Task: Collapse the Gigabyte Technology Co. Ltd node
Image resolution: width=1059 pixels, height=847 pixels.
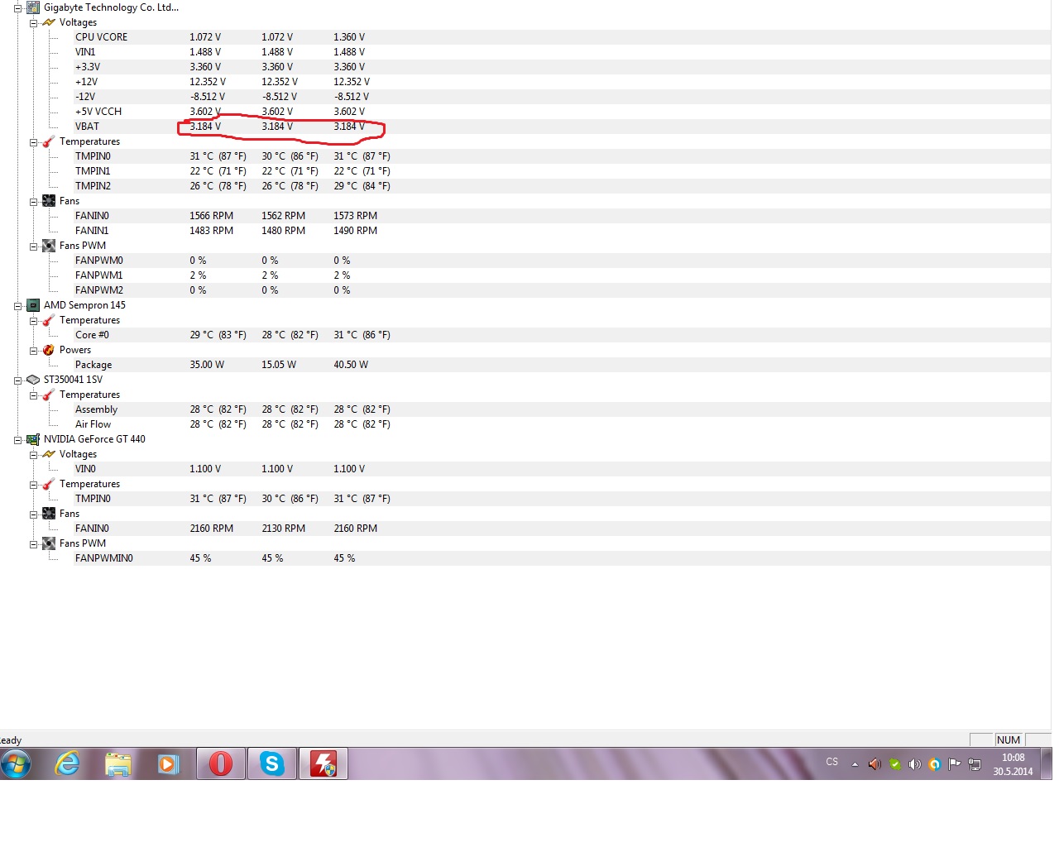Action: pyautogui.click(x=17, y=8)
